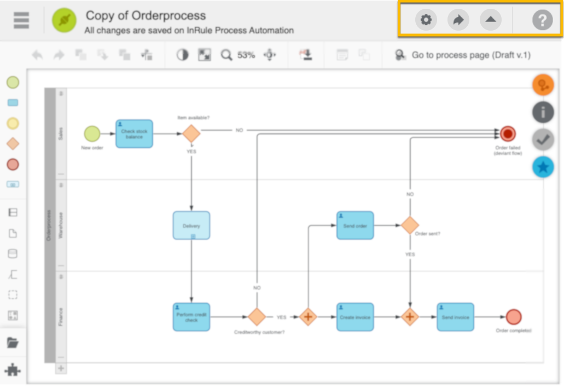
Task: Open the hamburger main menu
Action: 21,20
